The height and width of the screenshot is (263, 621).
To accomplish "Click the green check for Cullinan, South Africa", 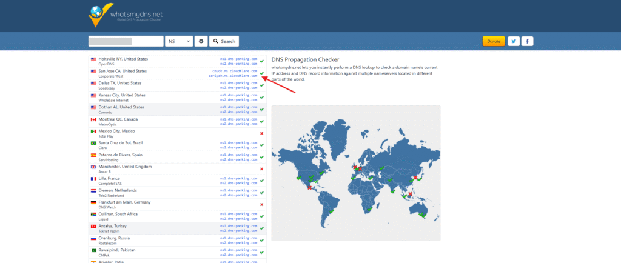I will [x=261, y=216].
